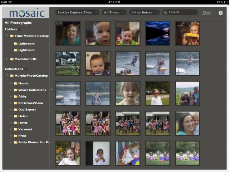Viewport: 229px width, 172px height.
Task: Click the Smart Collections folder icon
Action: (x=15, y=90)
